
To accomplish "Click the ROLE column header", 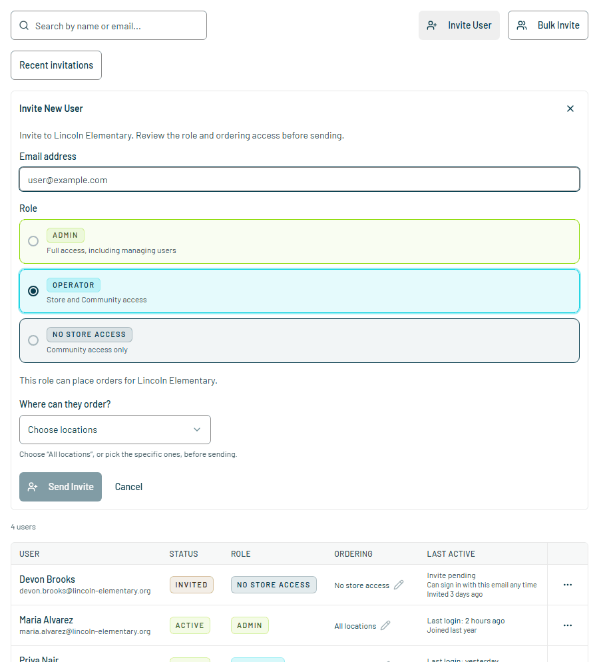I will (x=240, y=554).
